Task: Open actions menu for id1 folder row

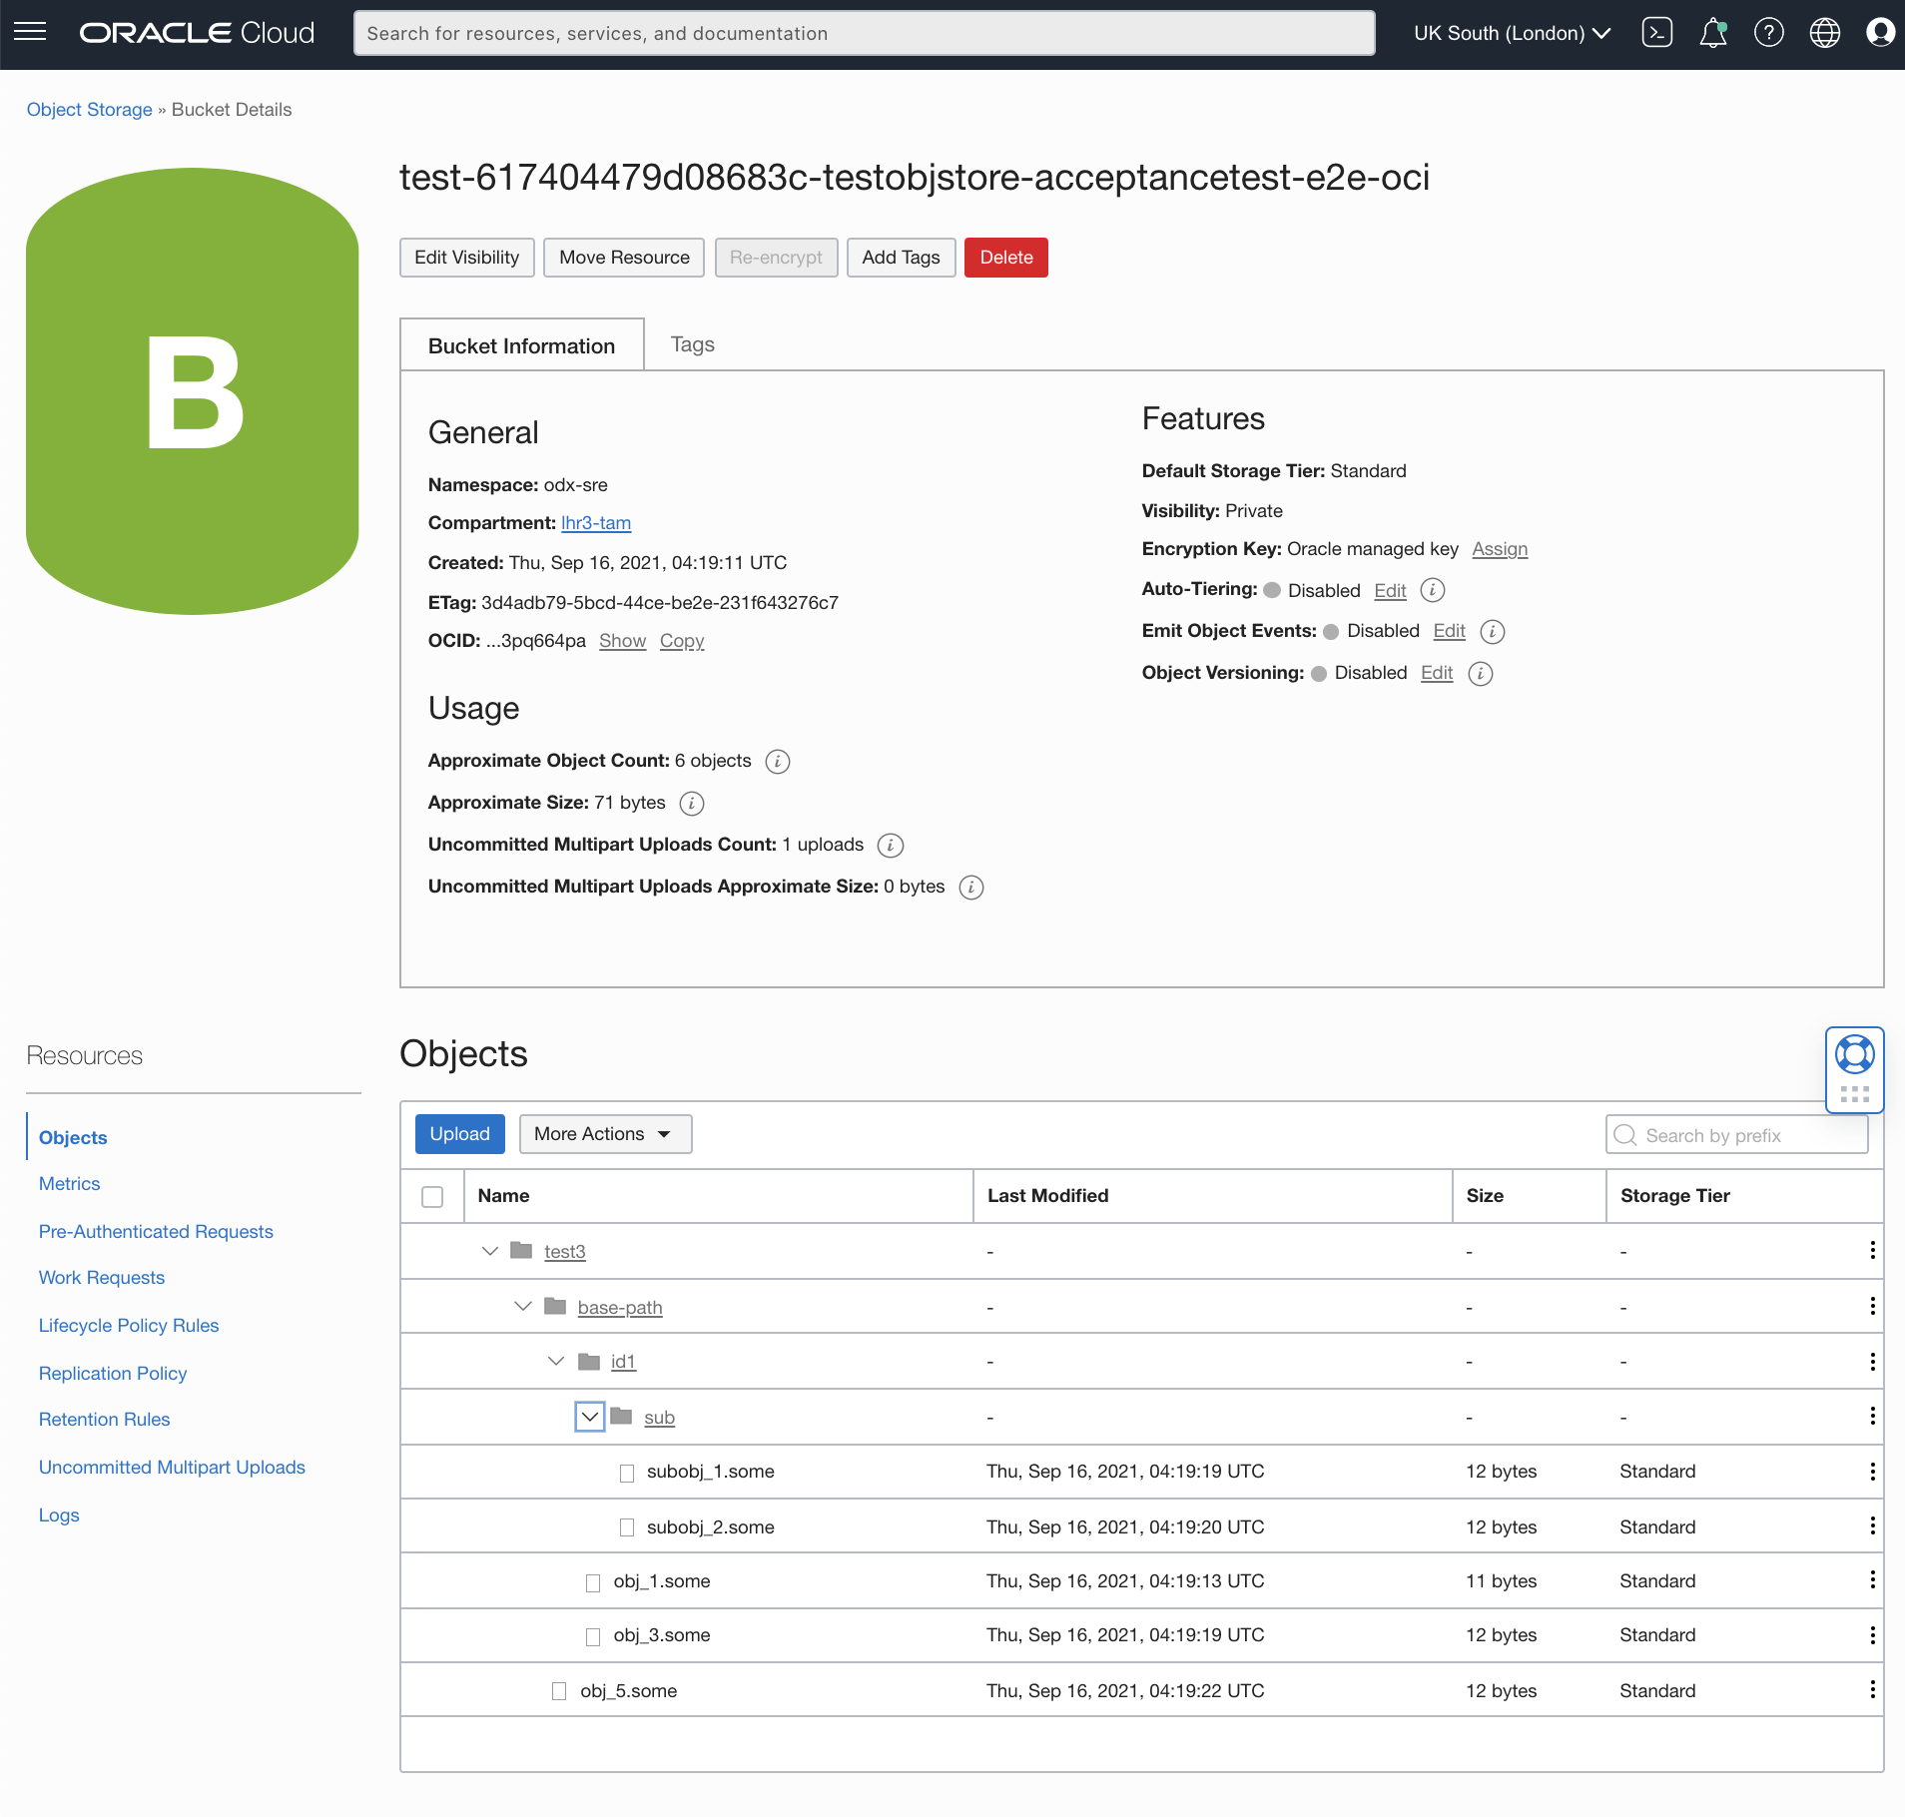Action: point(1872,1362)
